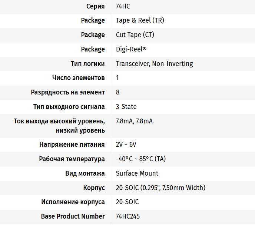Click the Transceiver, Non-Inverting value
The image size is (255, 226).
point(154,64)
